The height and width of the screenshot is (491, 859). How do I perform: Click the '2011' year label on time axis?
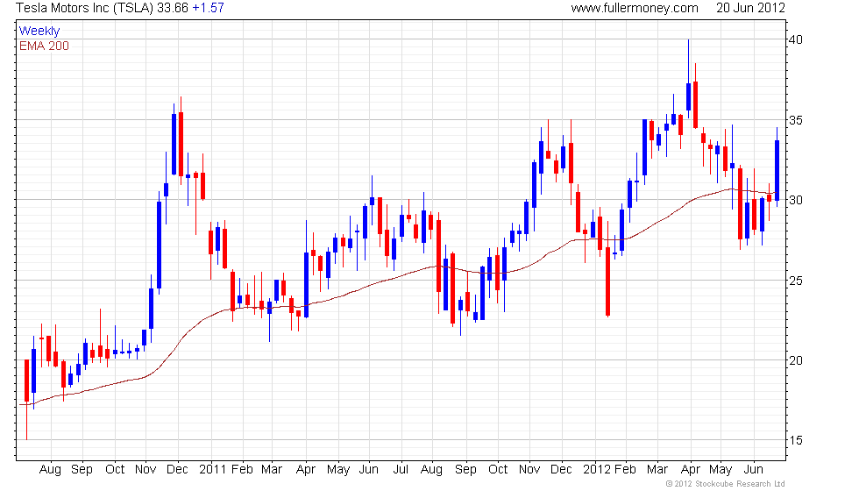pos(212,470)
